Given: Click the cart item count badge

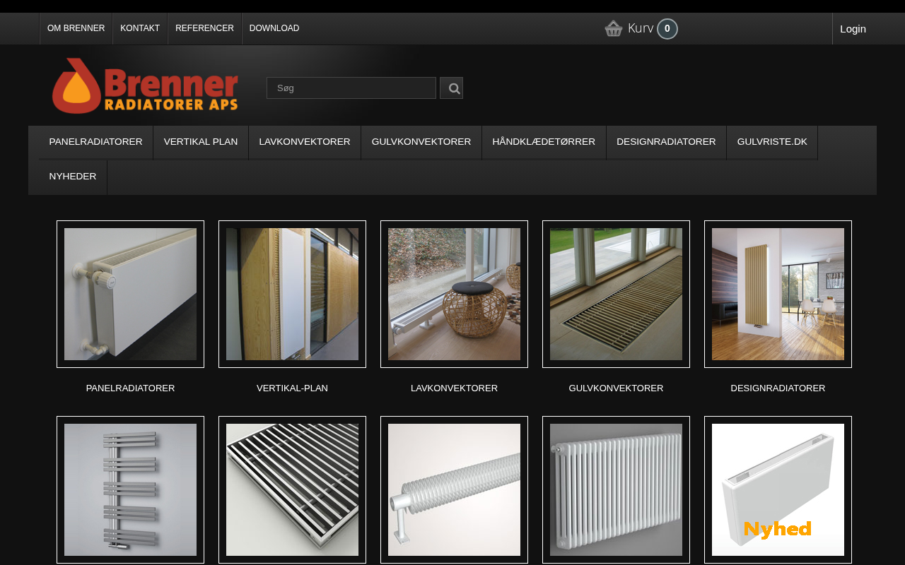Looking at the screenshot, I should coord(667,29).
